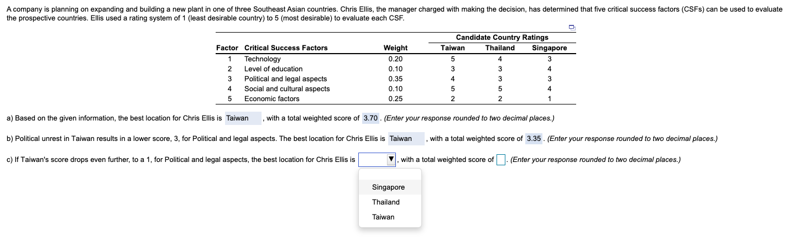Click the Critical Success Factors column header
The height and width of the screenshot is (246, 794).
pos(286,48)
